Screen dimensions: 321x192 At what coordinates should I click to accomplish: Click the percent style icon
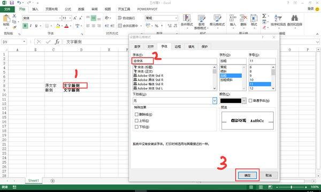coord(157,26)
